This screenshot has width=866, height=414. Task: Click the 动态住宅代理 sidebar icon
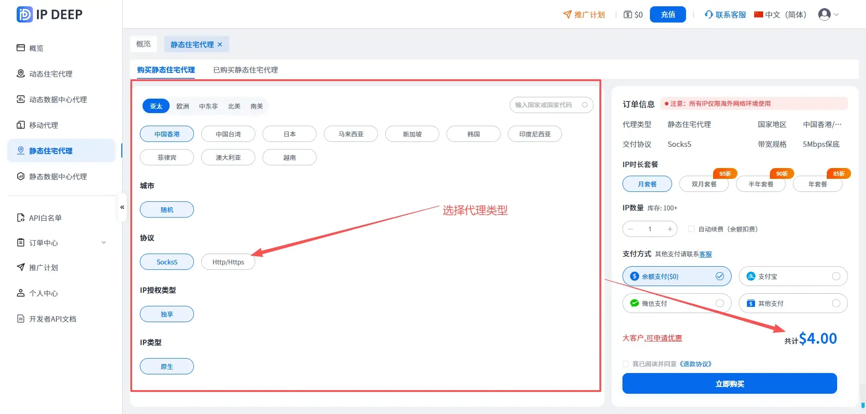point(21,73)
